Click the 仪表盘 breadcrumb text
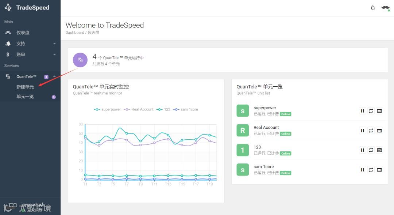Image resolution: width=394 pixels, height=215 pixels. [x=93, y=33]
